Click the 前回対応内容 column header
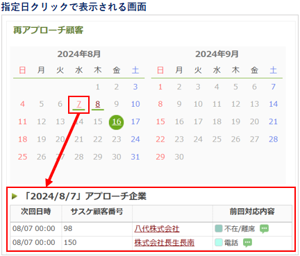The width and height of the screenshot is (300, 256). pos(252,212)
